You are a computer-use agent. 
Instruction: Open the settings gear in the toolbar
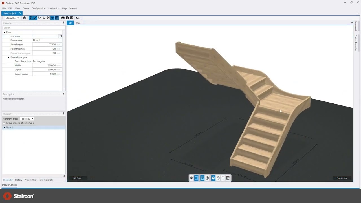(25, 18)
